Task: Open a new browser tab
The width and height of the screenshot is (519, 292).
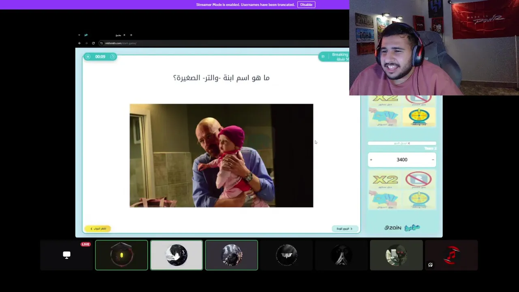Action: (x=131, y=35)
